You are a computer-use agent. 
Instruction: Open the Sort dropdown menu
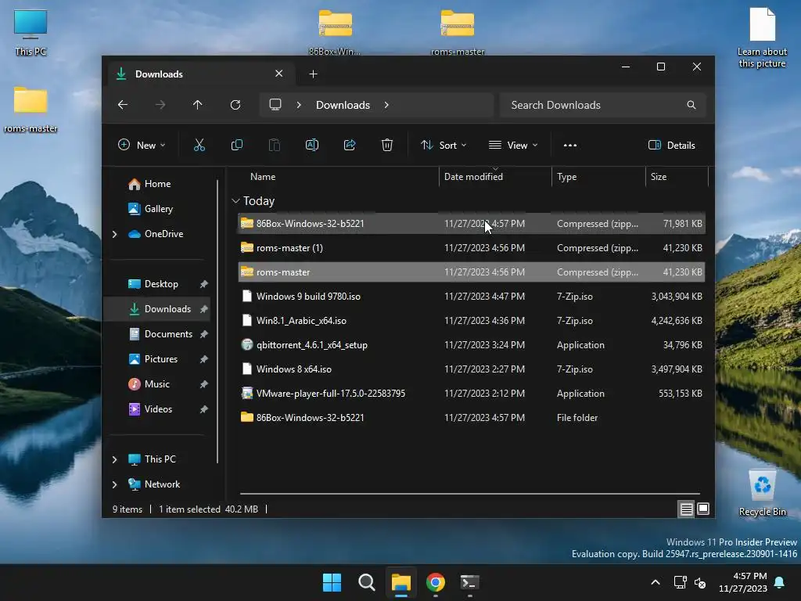coord(444,145)
